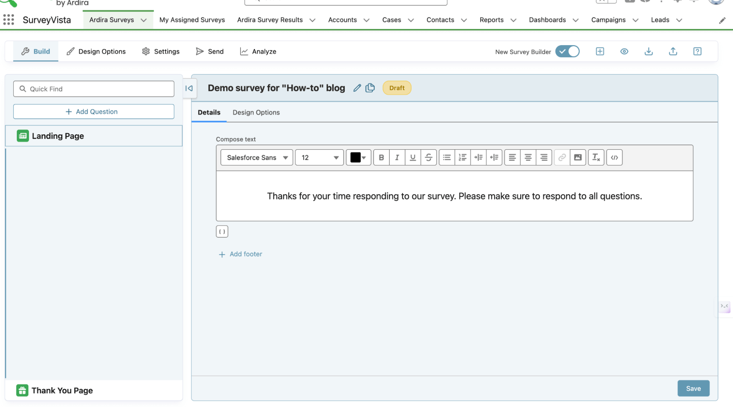Switch to the Build tab

pyautogui.click(x=36, y=51)
